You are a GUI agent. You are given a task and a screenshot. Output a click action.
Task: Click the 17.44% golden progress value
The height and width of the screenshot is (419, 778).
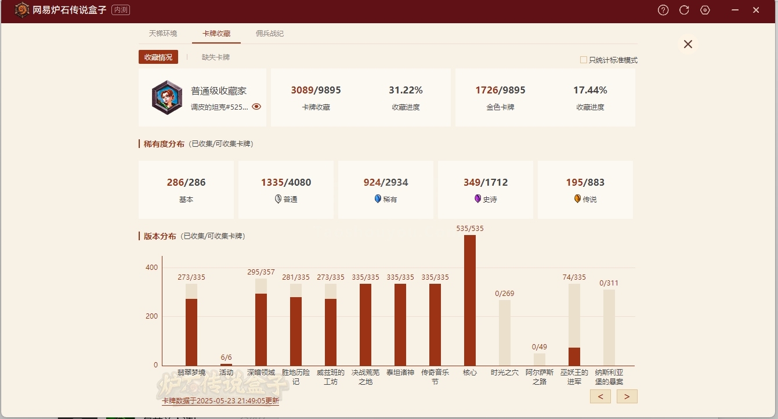[x=590, y=90]
